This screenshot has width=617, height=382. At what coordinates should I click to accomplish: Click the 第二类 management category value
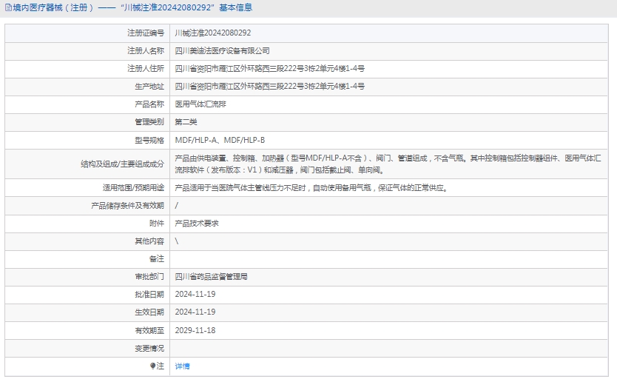(x=186, y=122)
